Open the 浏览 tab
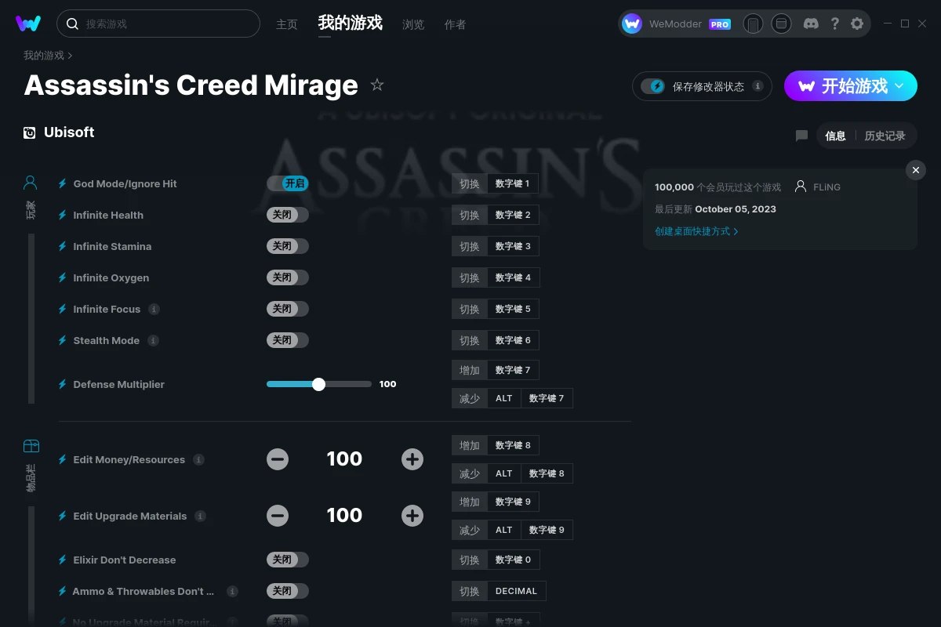 point(413,24)
